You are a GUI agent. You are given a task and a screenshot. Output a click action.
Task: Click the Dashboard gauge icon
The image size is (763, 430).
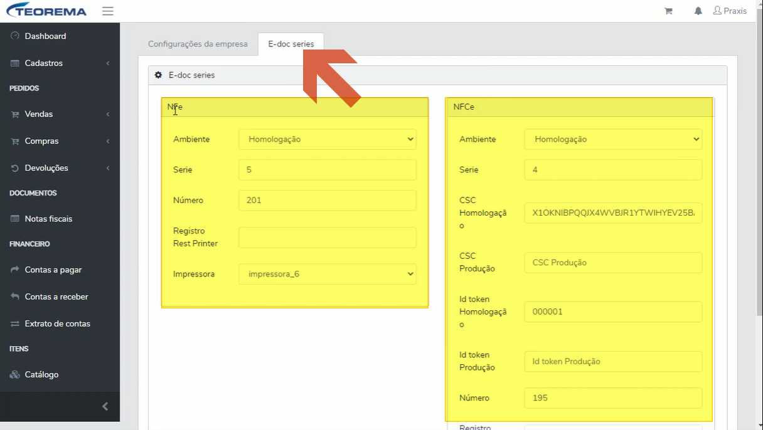click(15, 36)
